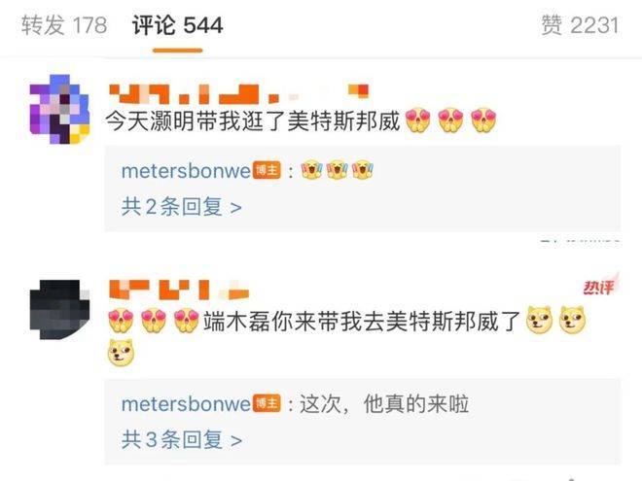Click 博主 badge in second reply

[x=267, y=403]
